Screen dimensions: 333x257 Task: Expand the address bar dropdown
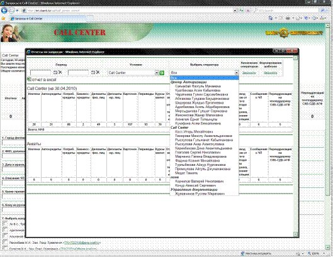click(235, 11)
